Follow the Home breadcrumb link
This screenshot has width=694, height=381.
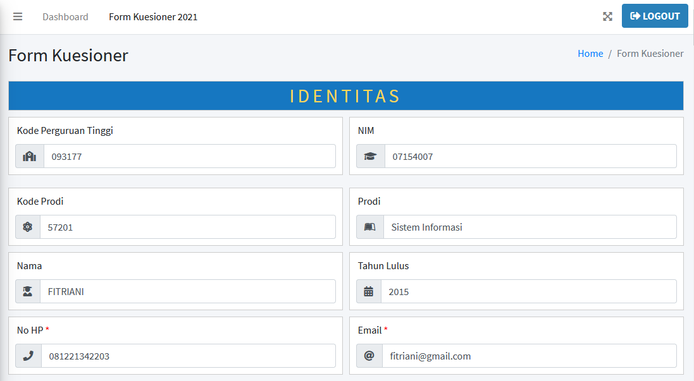point(590,54)
